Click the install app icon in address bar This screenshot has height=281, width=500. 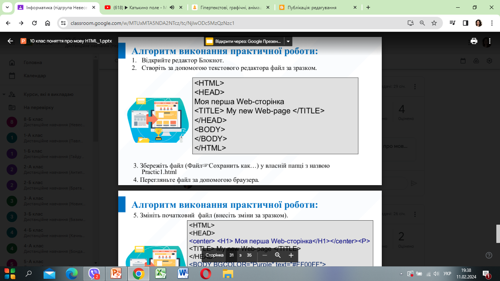tap(410, 23)
